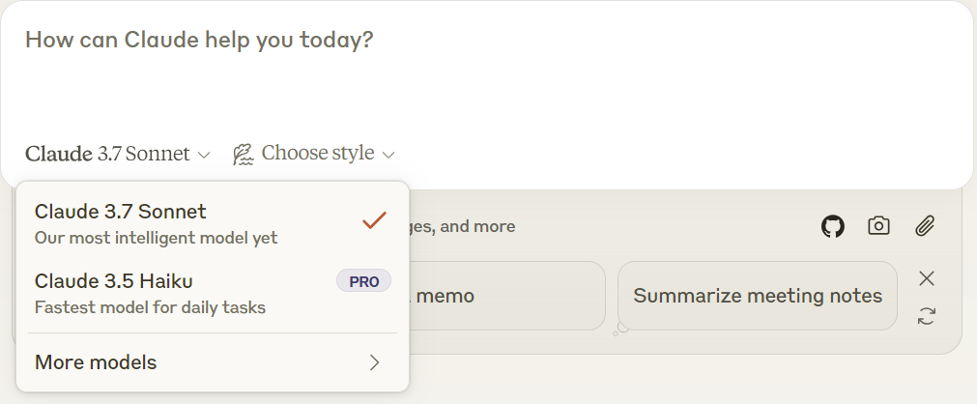Click the down chevron after Choose style
This screenshot has width=977, height=404.
pos(388,155)
